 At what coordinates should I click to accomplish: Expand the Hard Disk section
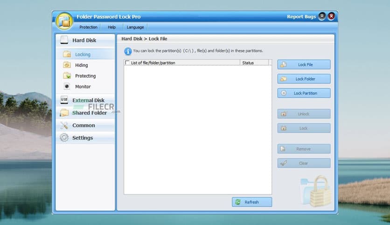pos(85,40)
